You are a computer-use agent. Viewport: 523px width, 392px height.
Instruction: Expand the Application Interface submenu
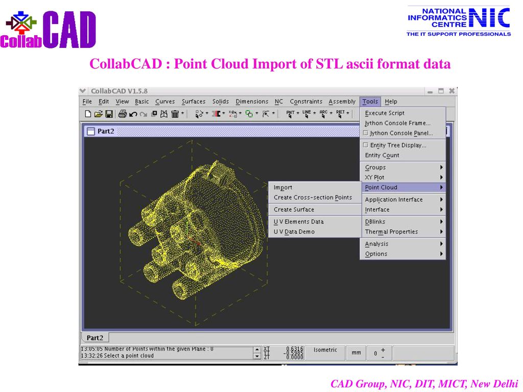(x=403, y=200)
